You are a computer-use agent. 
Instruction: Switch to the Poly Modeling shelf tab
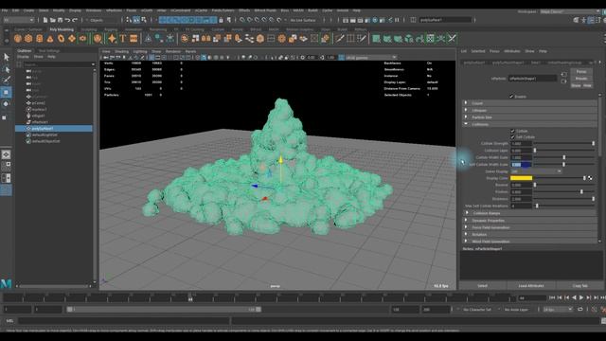click(62, 29)
